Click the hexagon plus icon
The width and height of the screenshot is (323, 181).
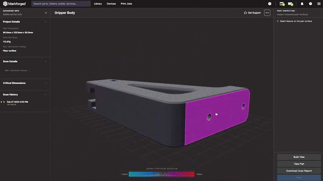point(310,4)
